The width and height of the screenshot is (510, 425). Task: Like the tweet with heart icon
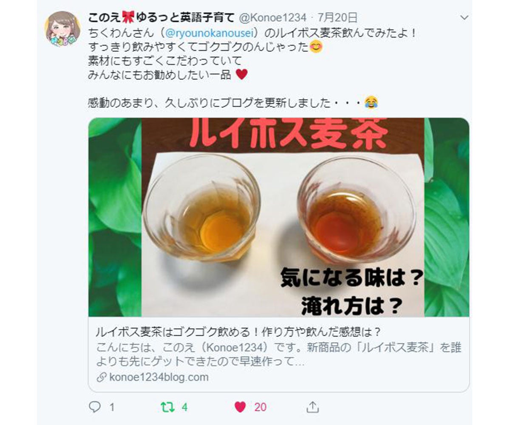click(240, 407)
